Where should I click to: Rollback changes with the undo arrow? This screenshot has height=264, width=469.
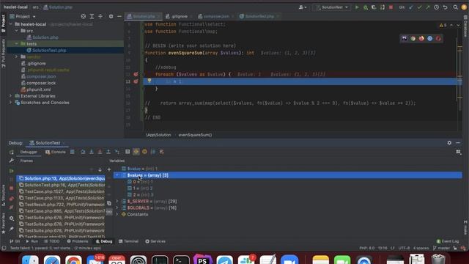pyautogui.click(x=445, y=7)
